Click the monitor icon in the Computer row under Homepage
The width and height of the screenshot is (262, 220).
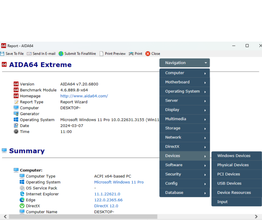(16, 108)
